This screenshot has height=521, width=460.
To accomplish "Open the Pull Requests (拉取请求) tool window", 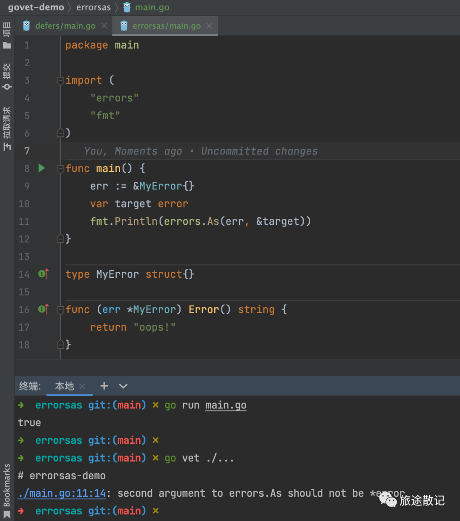I will [x=7, y=129].
